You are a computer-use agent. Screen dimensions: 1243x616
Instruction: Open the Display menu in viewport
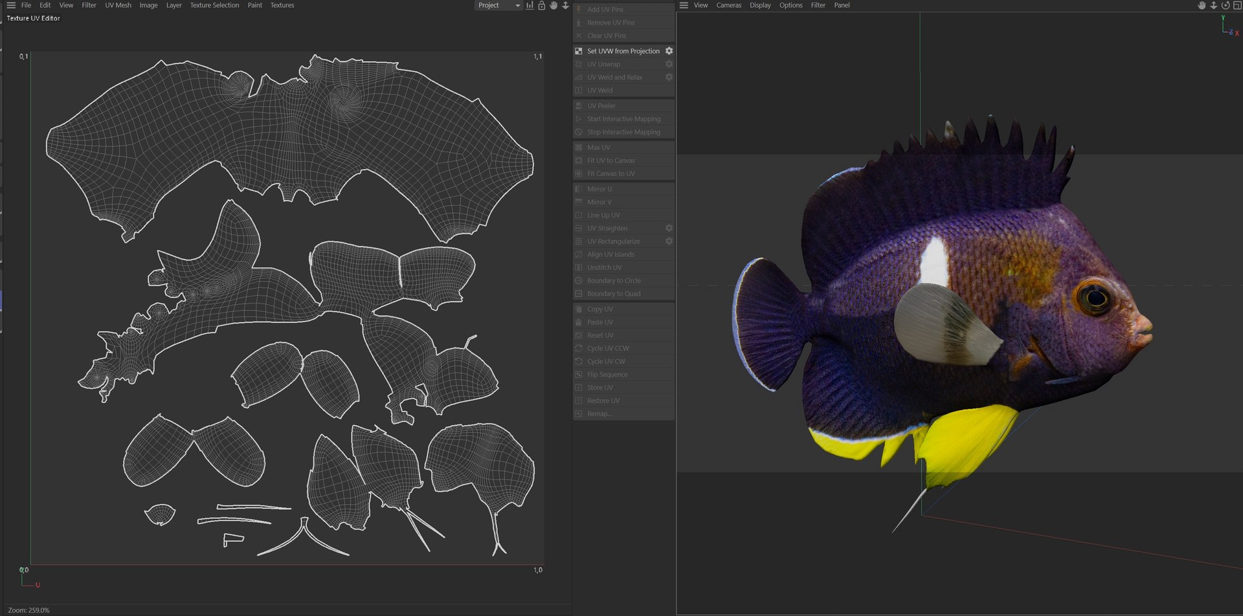coord(760,5)
